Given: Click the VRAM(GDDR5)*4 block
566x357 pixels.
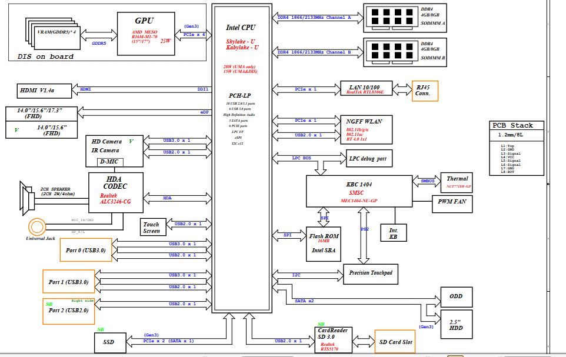Looking at the screenshot, I should click(x=56, y=38).
